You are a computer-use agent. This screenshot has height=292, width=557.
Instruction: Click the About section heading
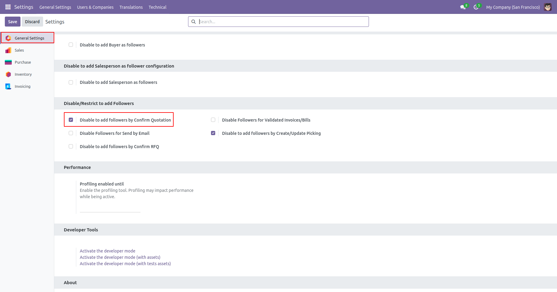click(x=70, y=283)
